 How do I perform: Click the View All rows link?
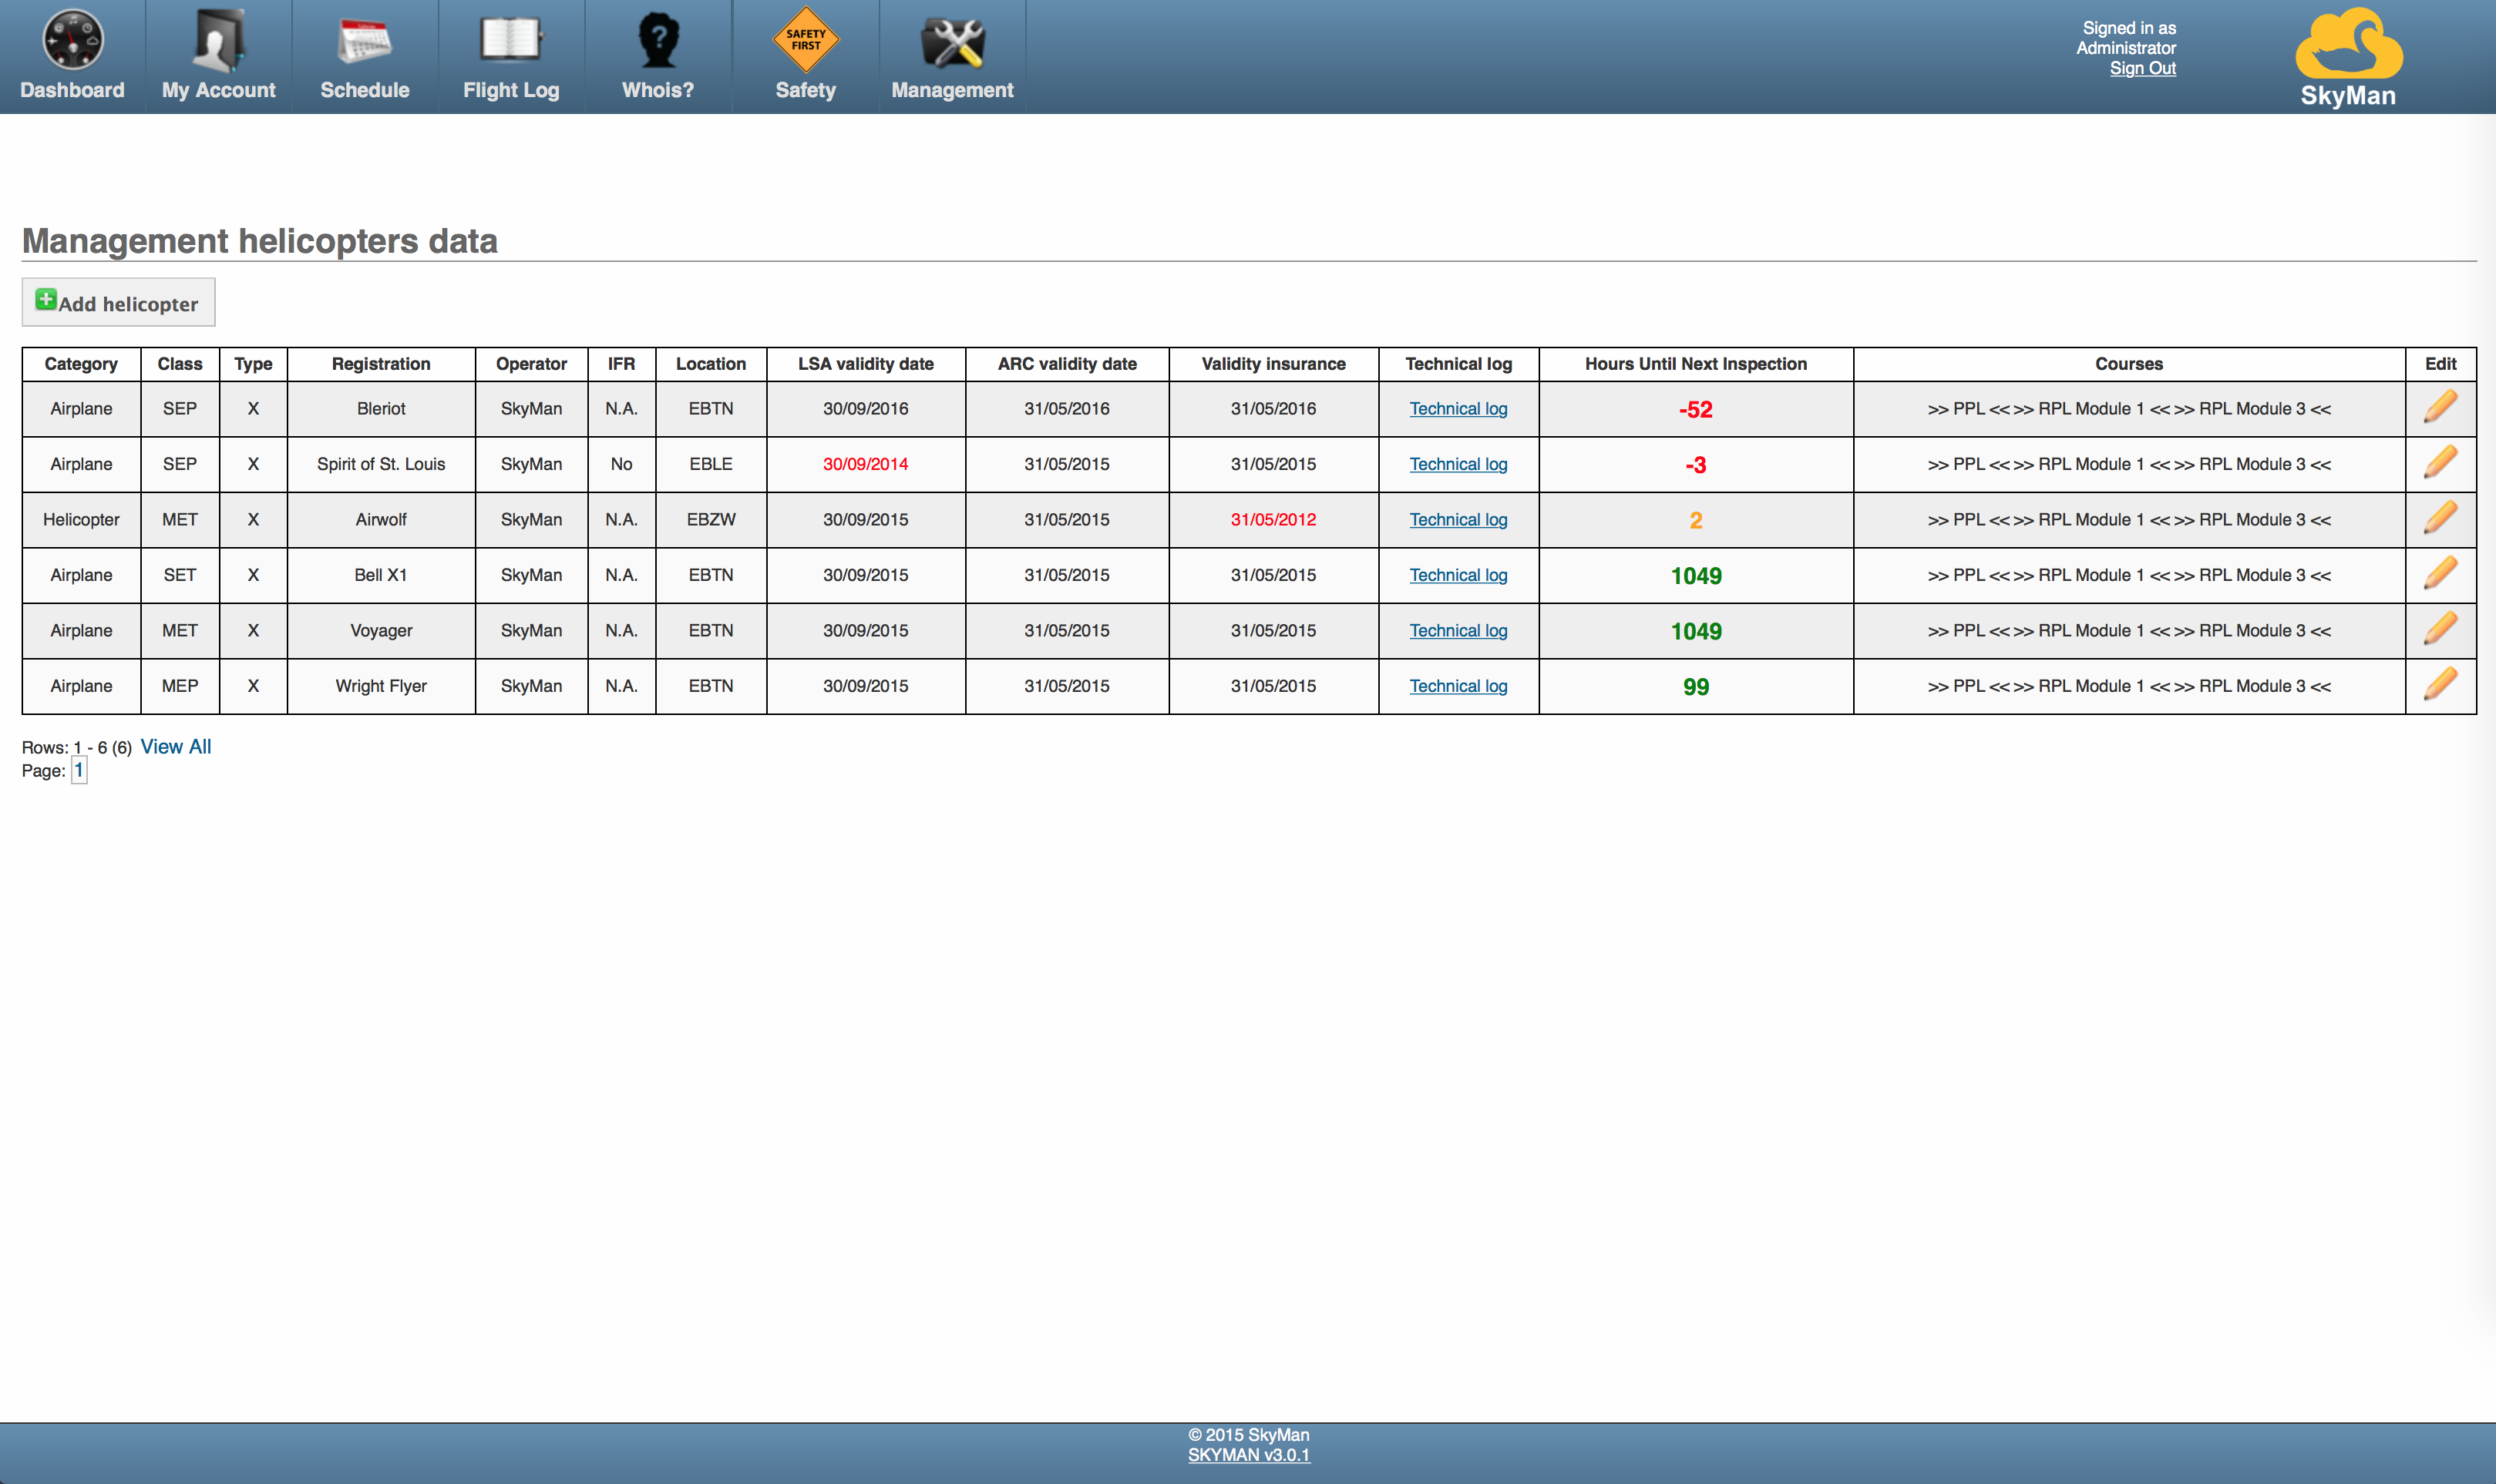point(175,746)
